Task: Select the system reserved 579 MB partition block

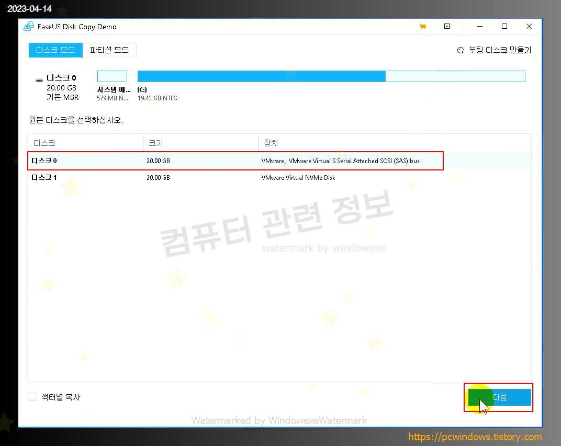Action: click(x=112, y=76)
